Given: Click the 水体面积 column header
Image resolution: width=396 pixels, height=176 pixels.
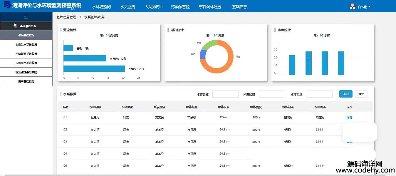Looking at the screenshot, I should coord(256,107).
